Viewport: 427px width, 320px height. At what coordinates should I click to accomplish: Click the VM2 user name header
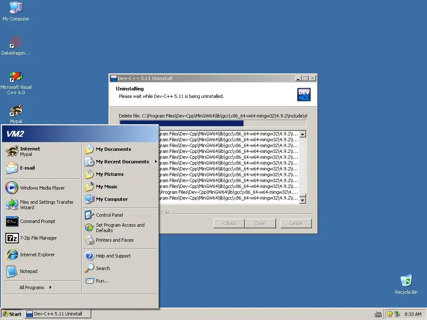pos(15,134)
